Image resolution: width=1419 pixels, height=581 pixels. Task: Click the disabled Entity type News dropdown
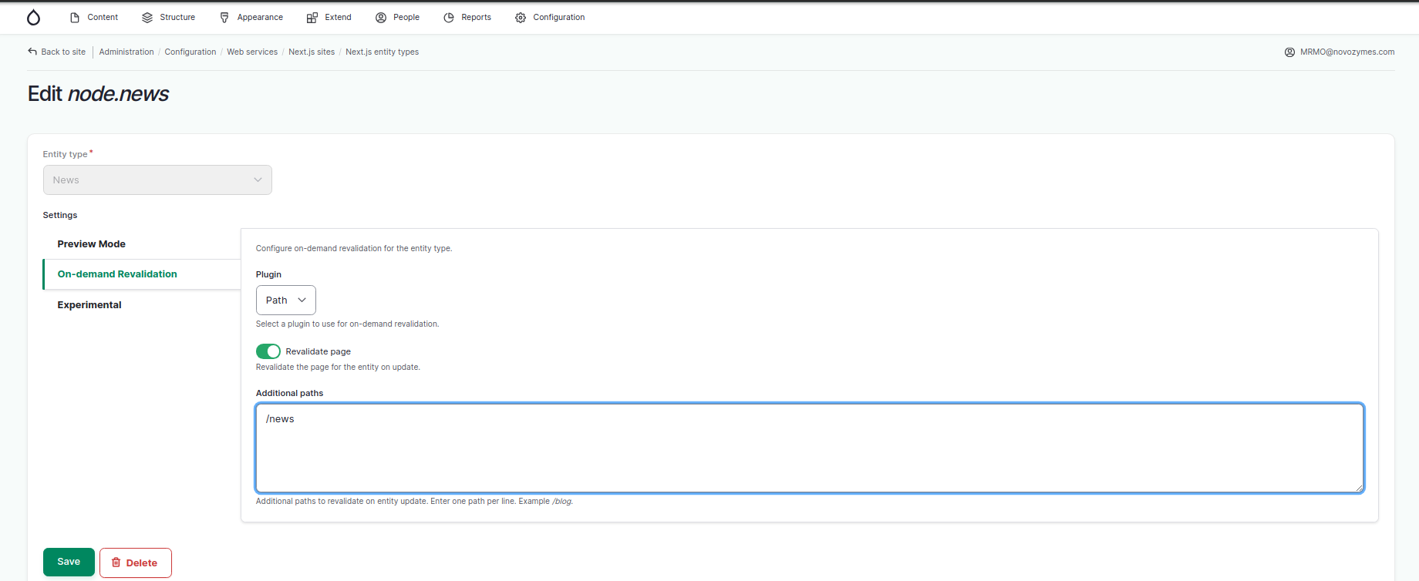click(157, 180)
